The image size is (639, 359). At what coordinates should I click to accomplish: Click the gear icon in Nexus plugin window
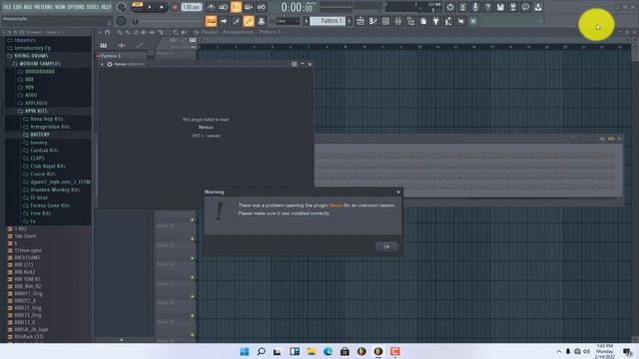pyautogui.click(x=110, y=64)
